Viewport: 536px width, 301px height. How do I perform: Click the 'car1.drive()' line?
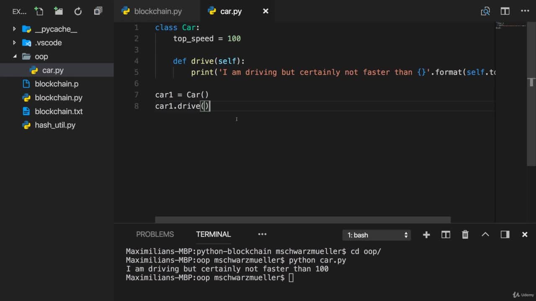(x=182, y=106)
